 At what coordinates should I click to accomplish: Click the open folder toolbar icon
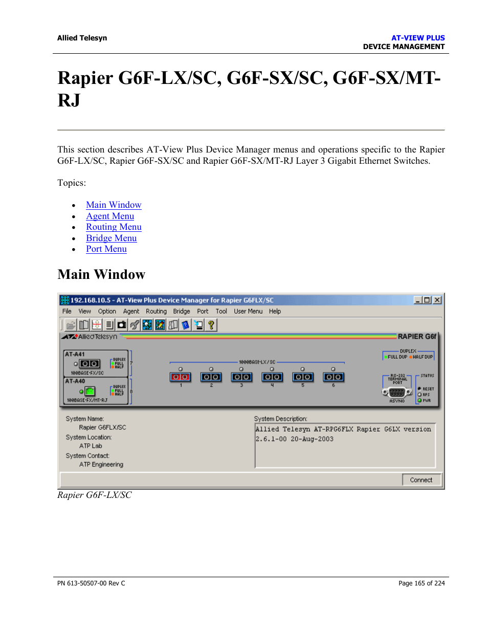click(71, 325)
